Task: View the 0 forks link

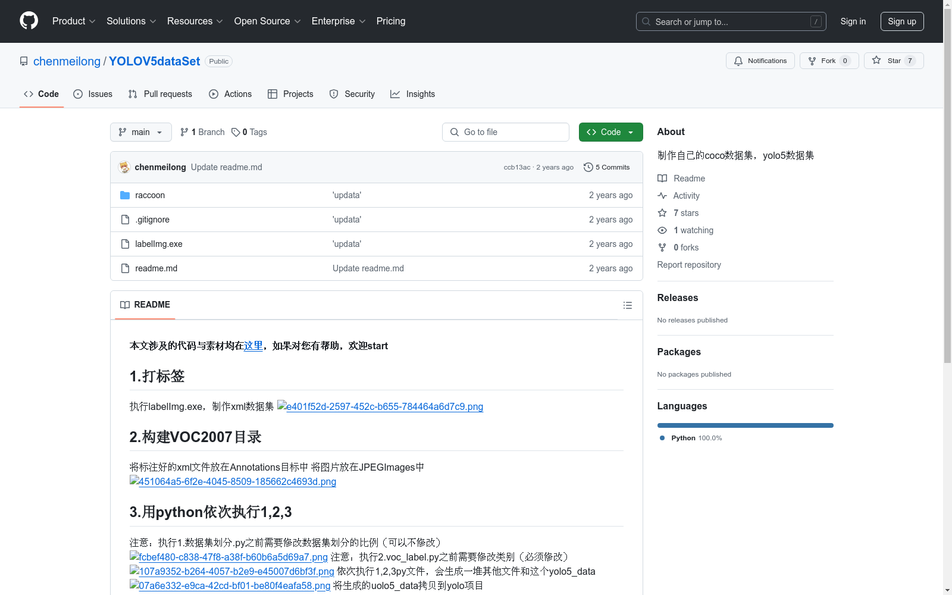Action: pyautogui.click(x=678, y=248)
